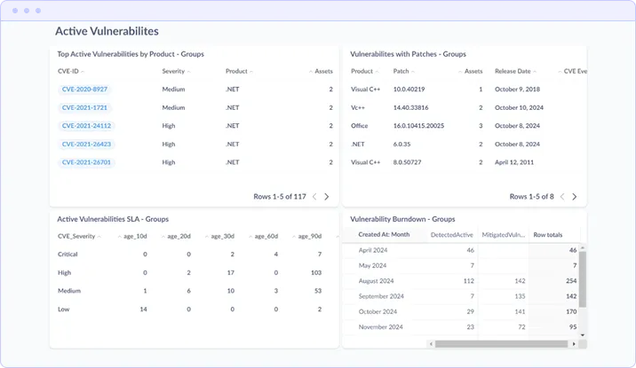This screenshot has height=368, width=636.
Task: Sort SLA table by age_20d column
Action: (176, 237)
